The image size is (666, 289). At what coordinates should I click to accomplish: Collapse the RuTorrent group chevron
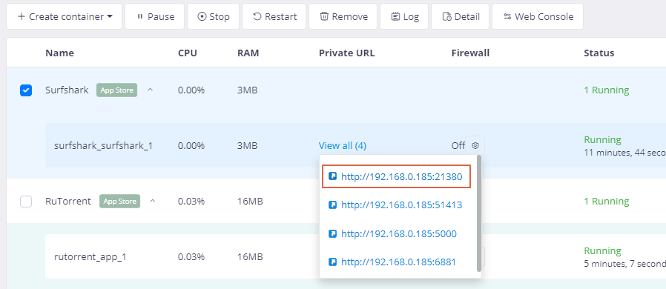click(153, 201)
